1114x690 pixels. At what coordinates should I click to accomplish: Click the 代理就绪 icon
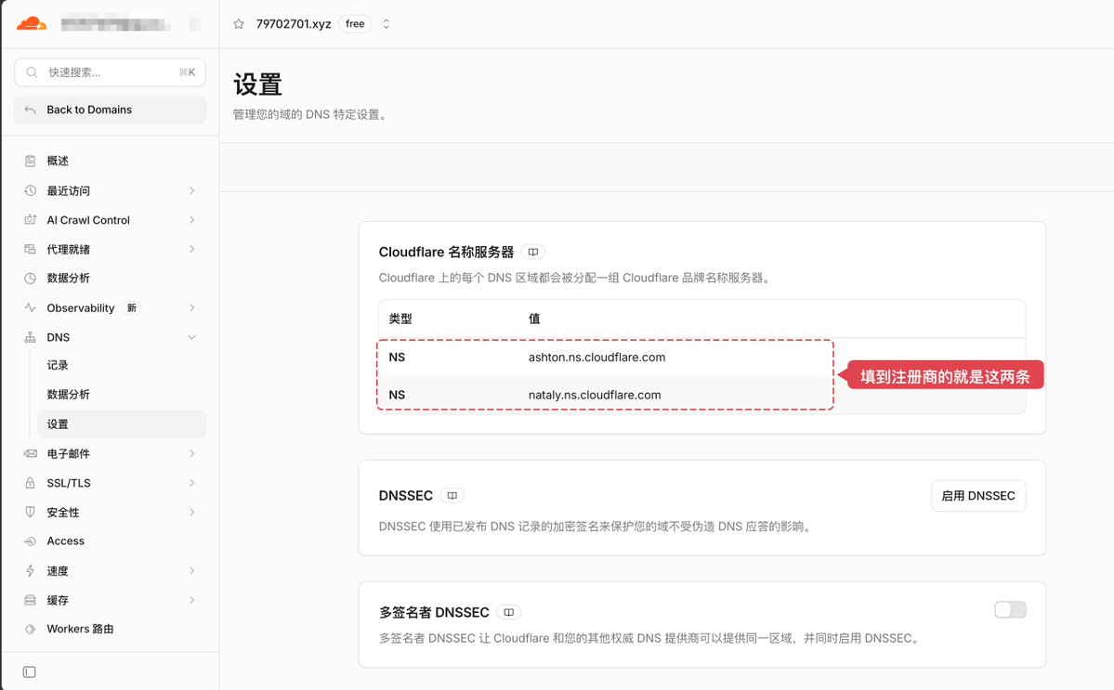30,249
